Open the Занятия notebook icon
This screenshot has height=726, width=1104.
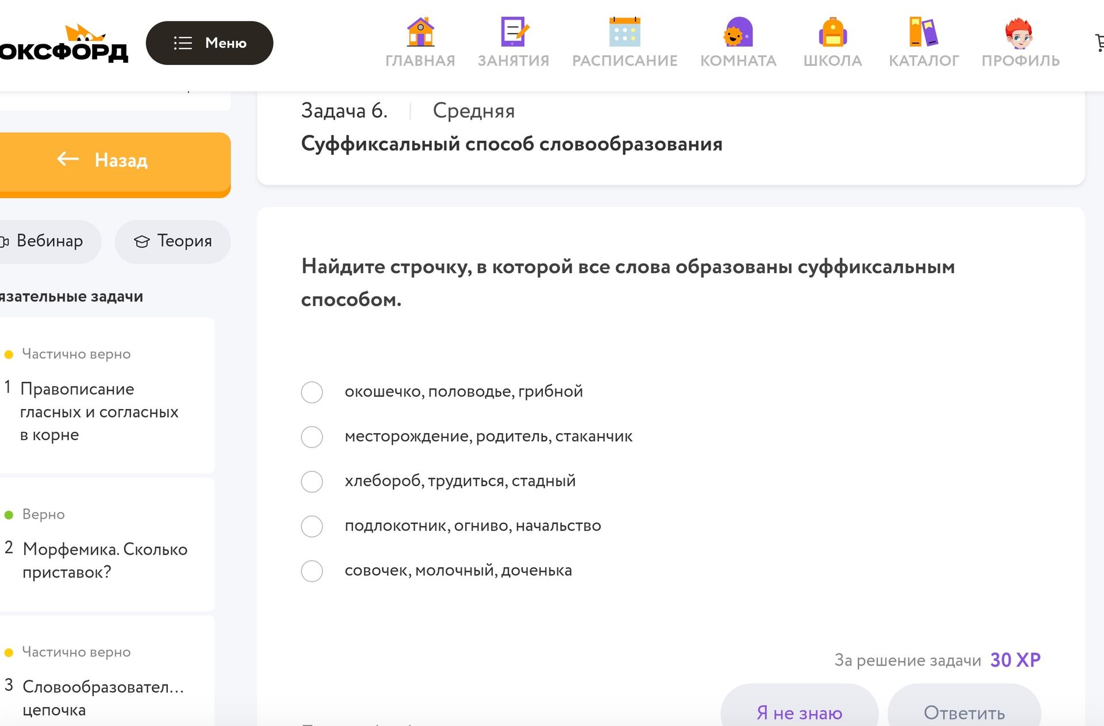click(x=514, y=32)
